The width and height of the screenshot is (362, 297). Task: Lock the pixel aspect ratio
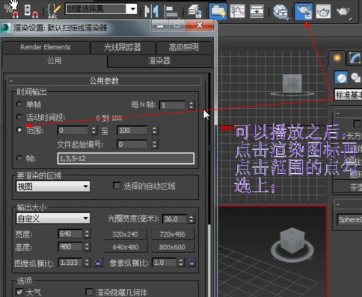click(x=191, y=262)
